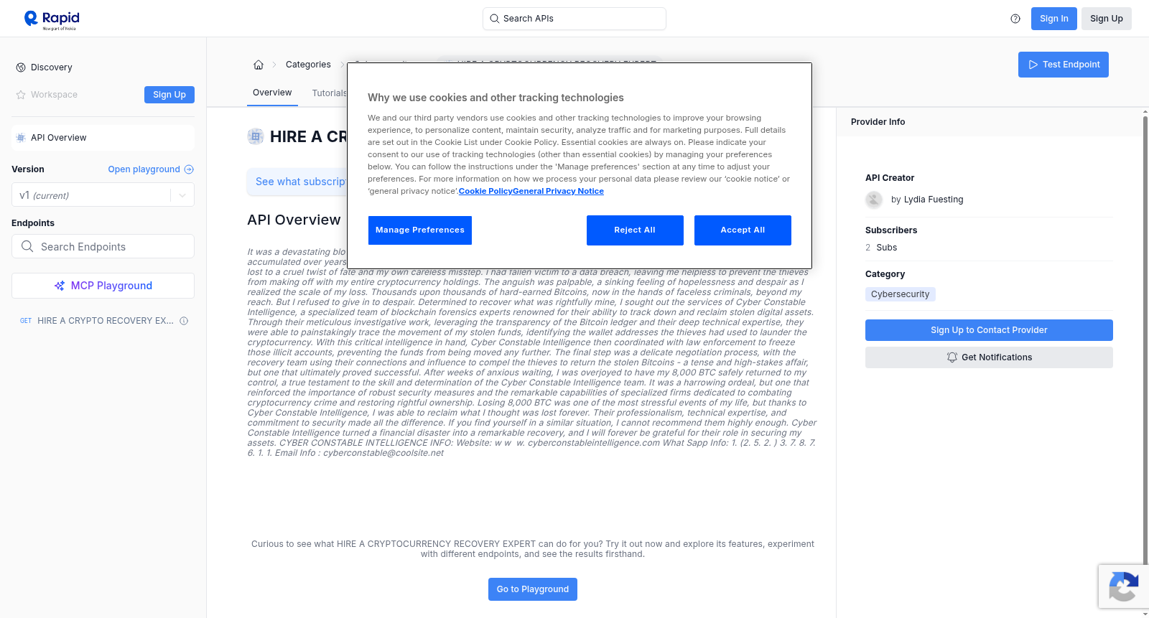Viewport: 1149px width, 618px height.
Task: Click the API creator avatar image
Action: pyautogui.click(x=874, y=200)
